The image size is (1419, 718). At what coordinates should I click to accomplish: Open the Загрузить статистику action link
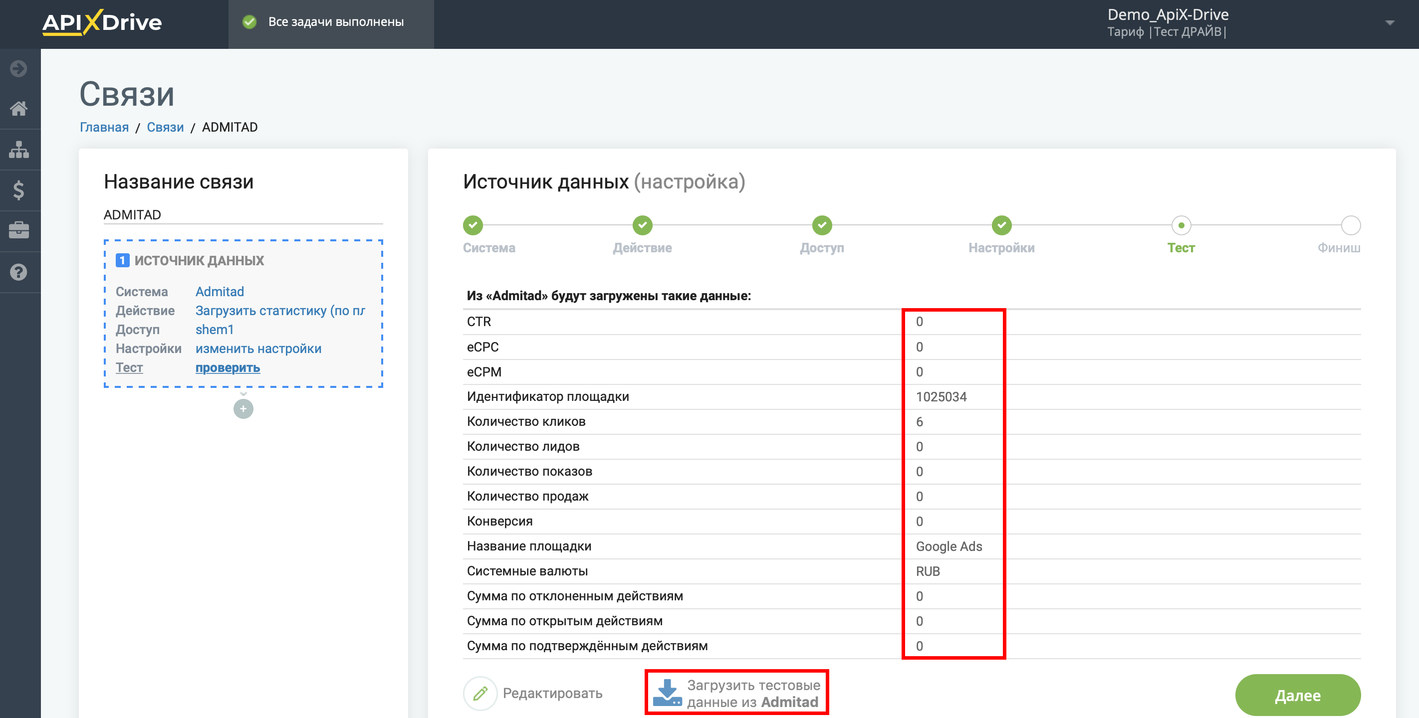coord(280,311)
